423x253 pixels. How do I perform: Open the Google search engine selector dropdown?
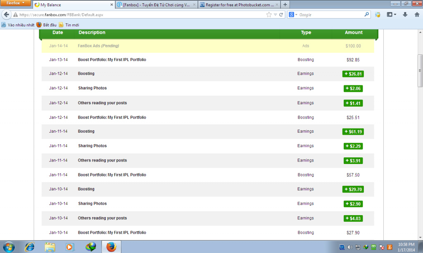pyautogui.click(x=293, y=14)
